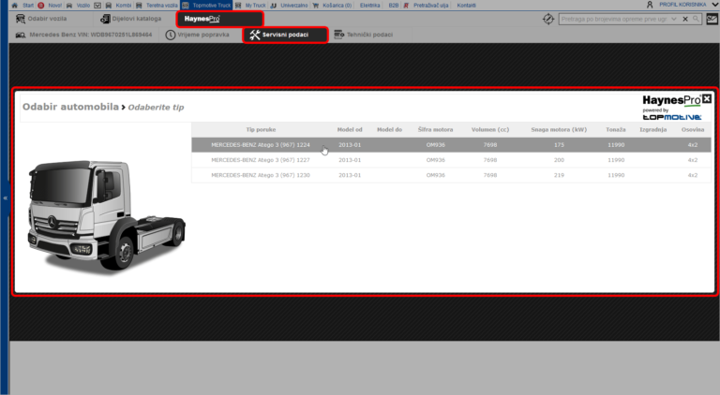The height and width of the screenshot is (395, 720).
Task: Select the HaynesPro tab
Action: tap(220, 19)
